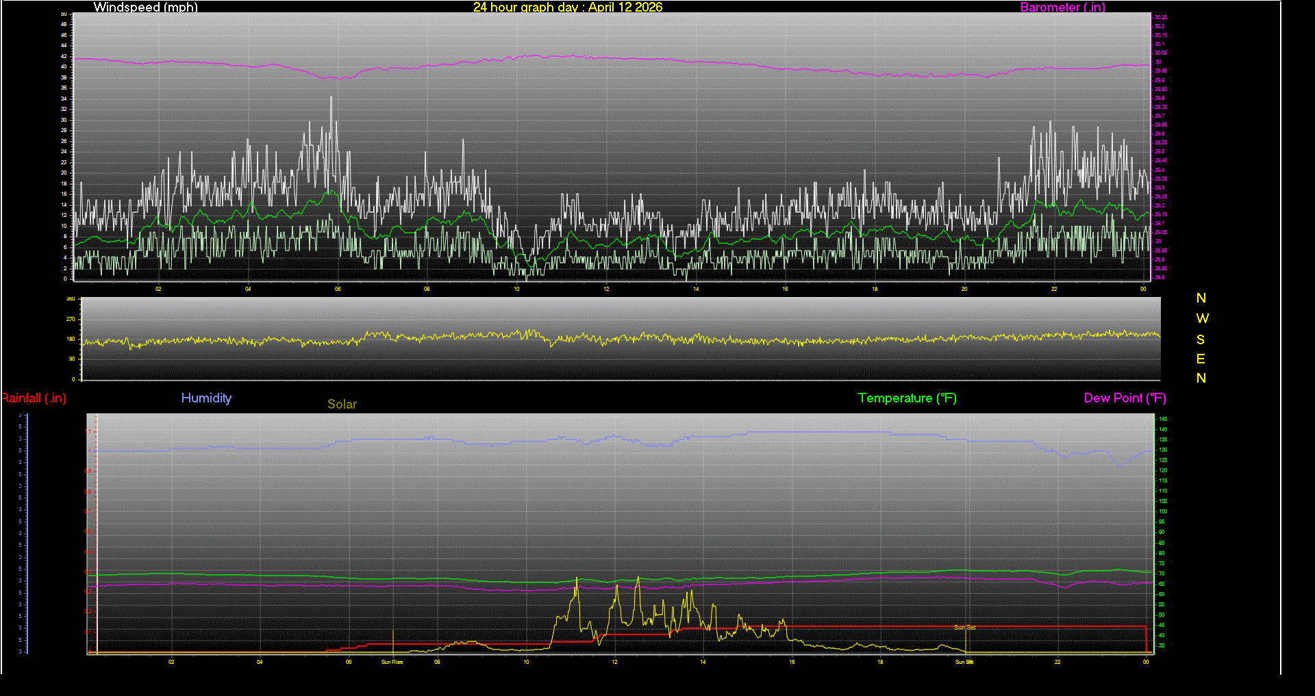
Task: Toggle the Barometer (.in) legend label
Action: pyautogui.click(x=1062, y=8)
